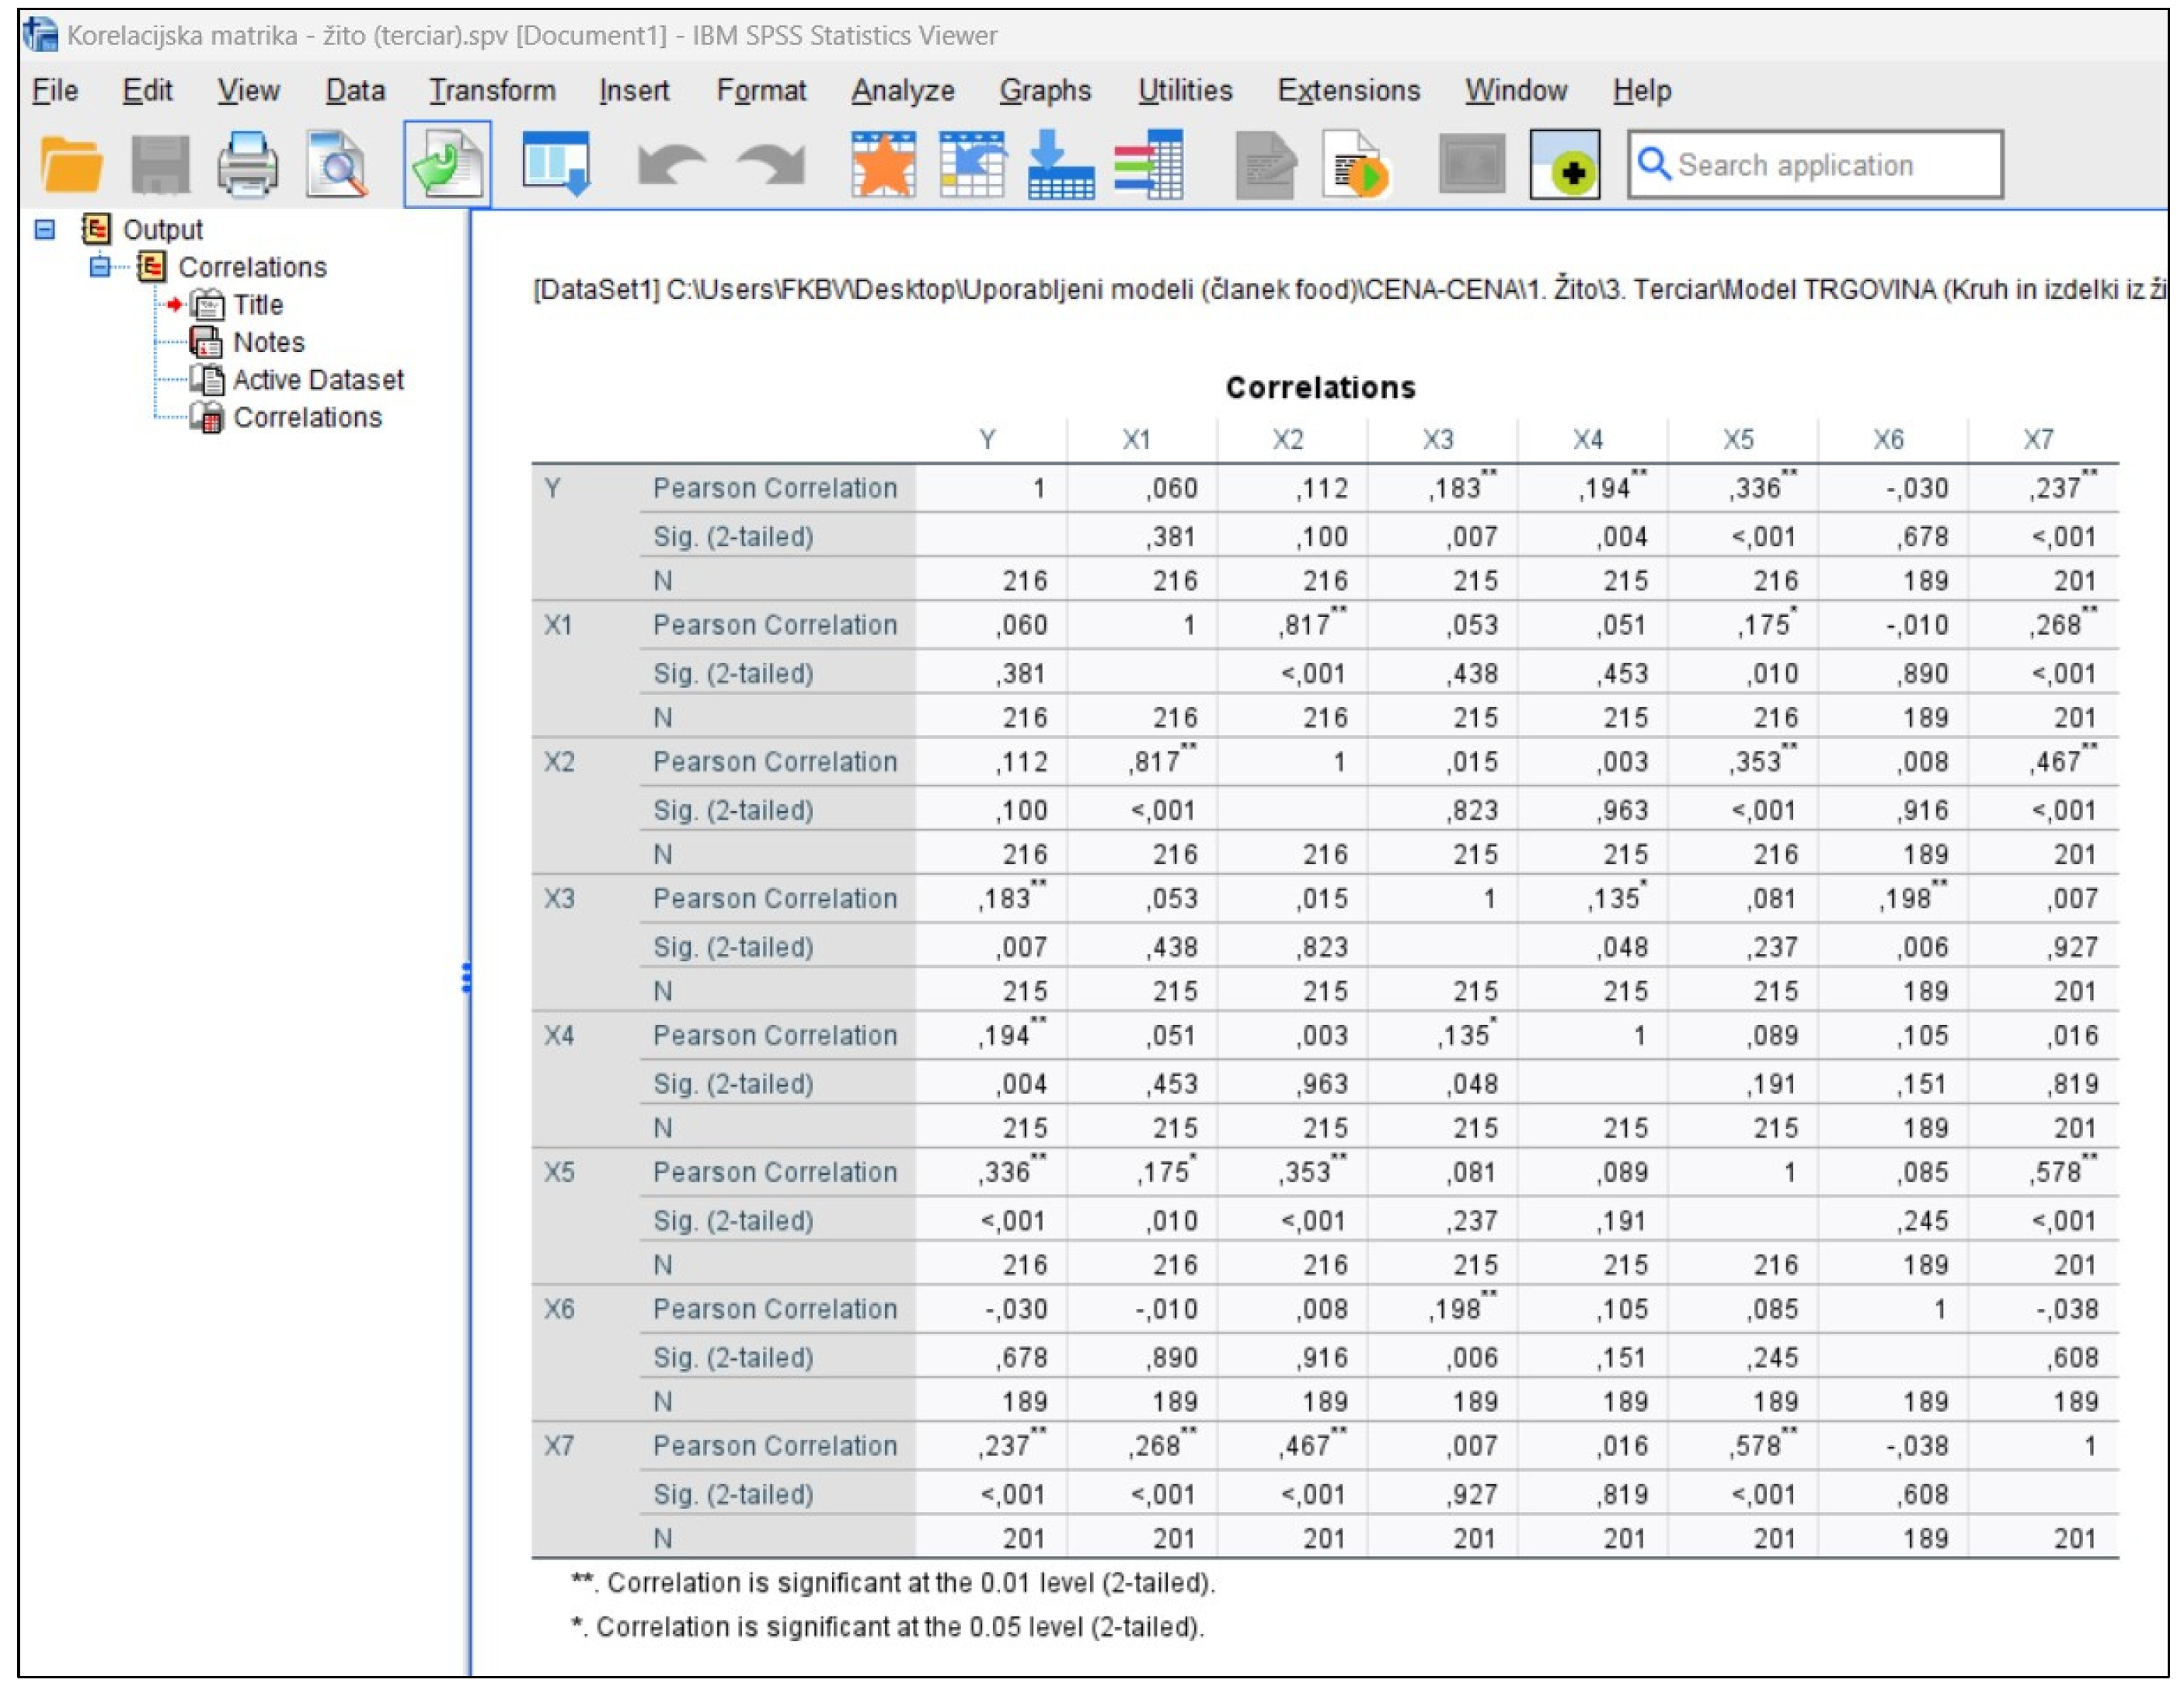2184x1690 pixels.
Task: Select Active Dataset in outline pane
Action: (317, 380)
